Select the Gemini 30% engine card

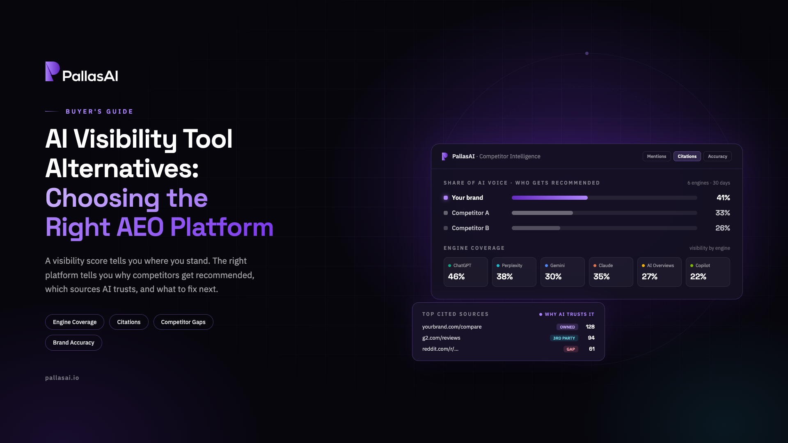point(563,272)
